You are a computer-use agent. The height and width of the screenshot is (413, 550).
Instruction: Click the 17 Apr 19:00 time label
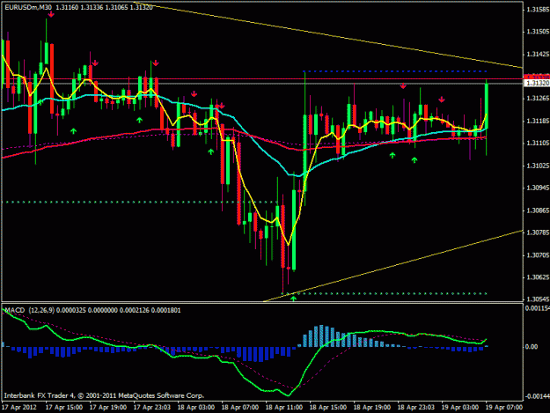point(108,408)
